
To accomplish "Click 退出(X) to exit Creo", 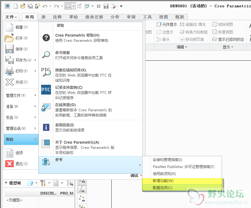I will (x=21, y=164).
